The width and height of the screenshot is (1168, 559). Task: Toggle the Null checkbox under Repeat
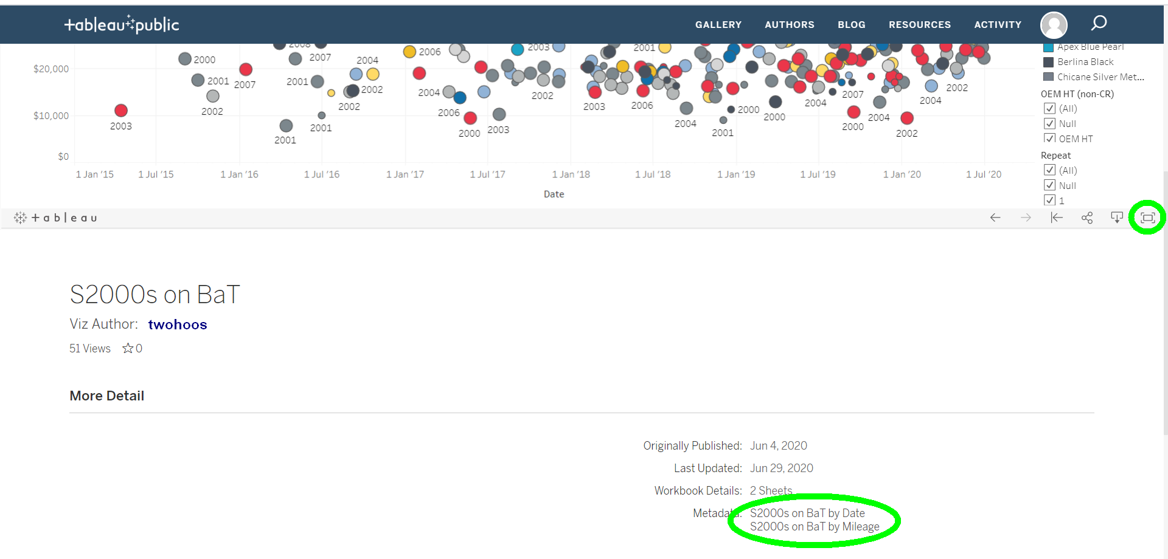(1049, 185)
